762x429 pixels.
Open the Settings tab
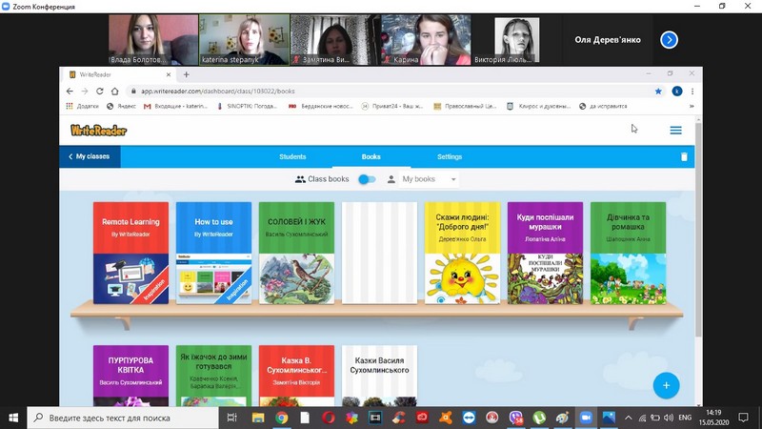450,156
